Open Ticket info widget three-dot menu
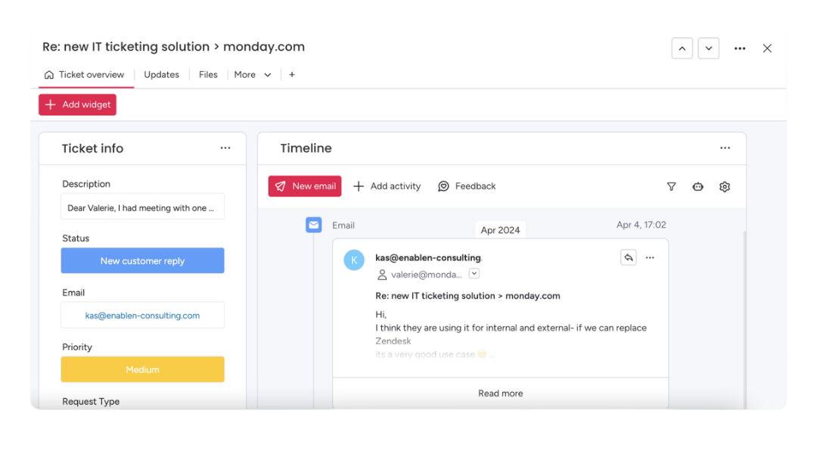The height and width of the screenshot is (454, 817). click(x=225, y=148)
